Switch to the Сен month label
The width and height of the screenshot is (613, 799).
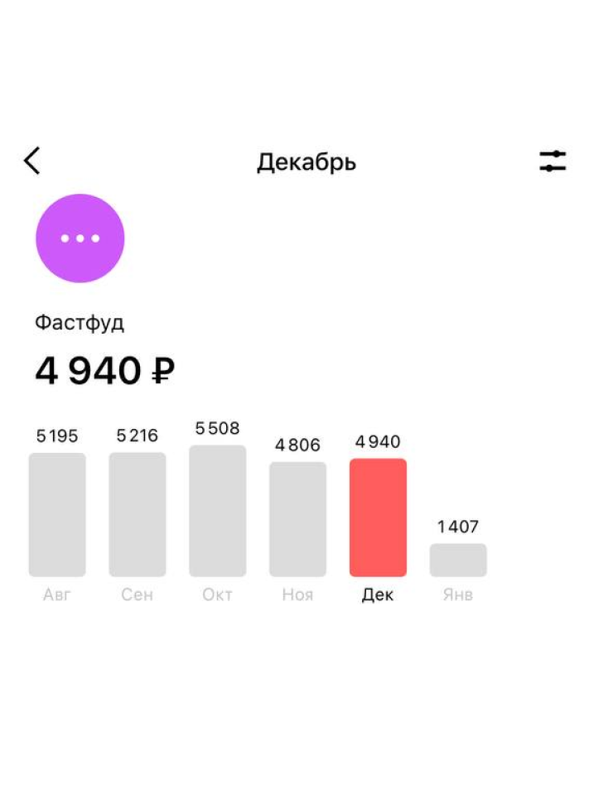138,594
